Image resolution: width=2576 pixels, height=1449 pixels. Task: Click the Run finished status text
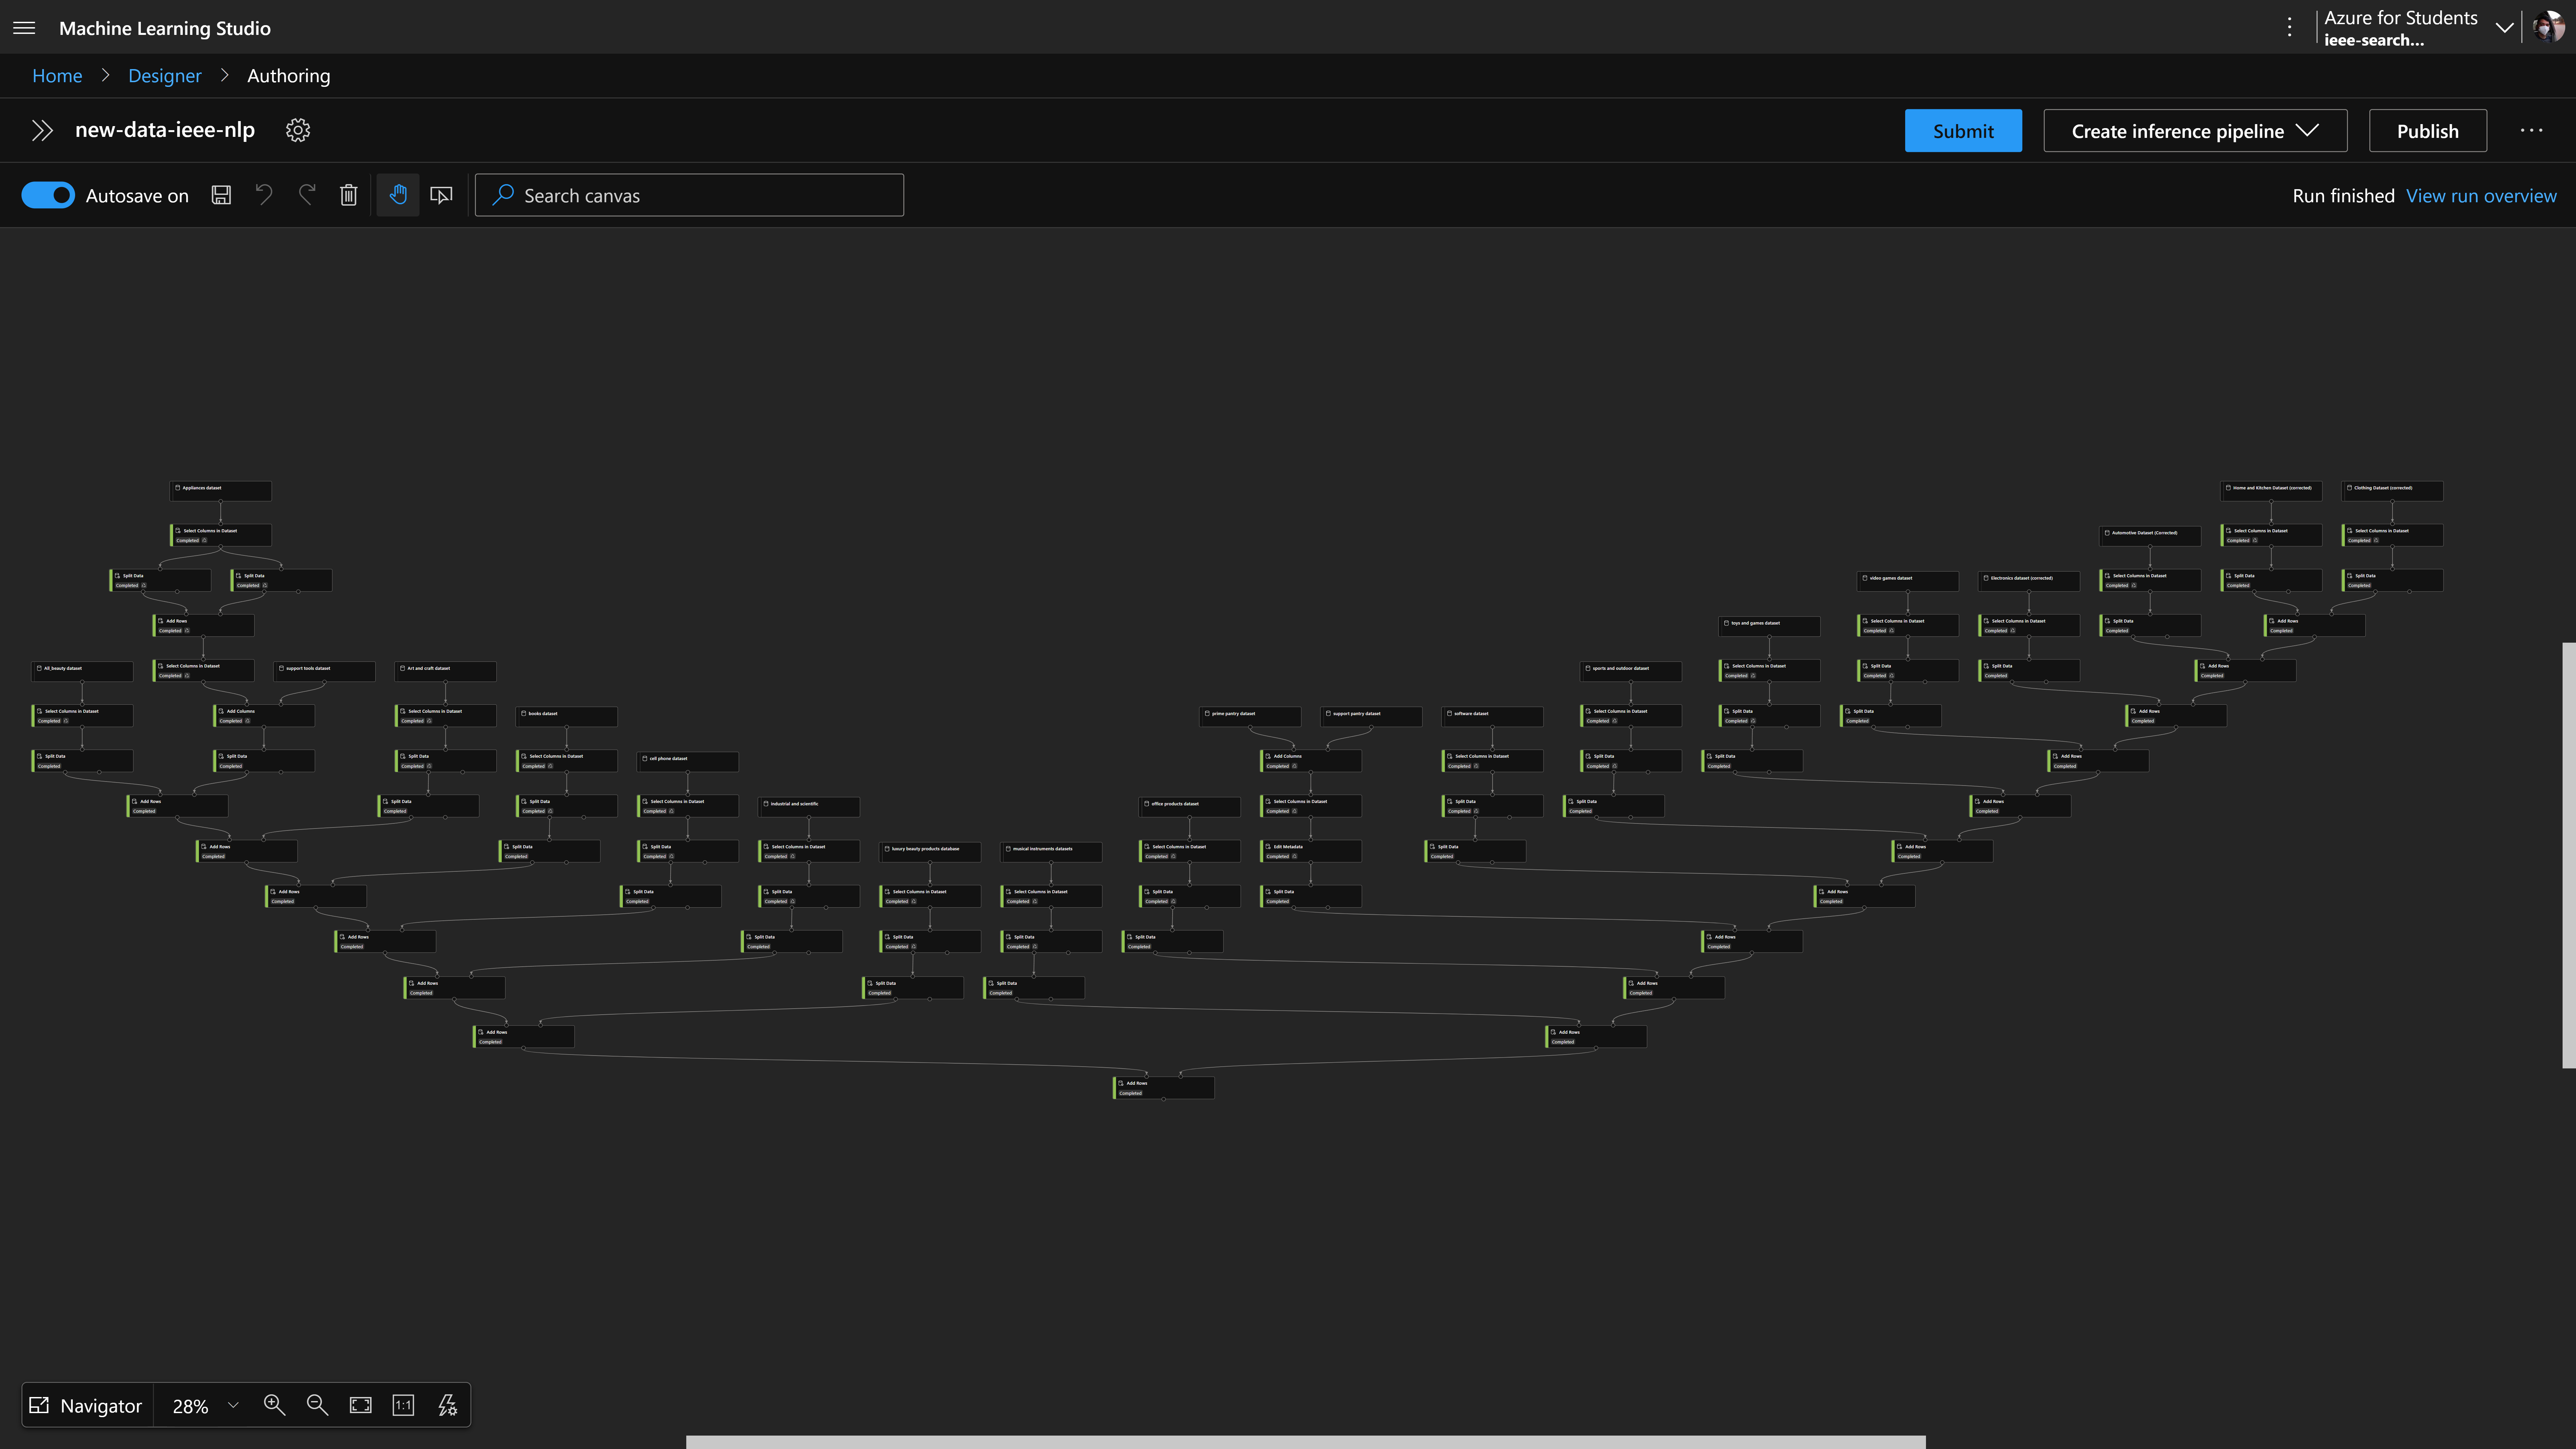click(2343, 196)
